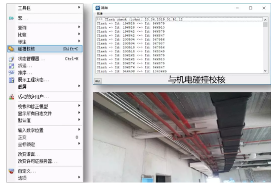280x184 pixels.
Task: Open 状态管理器... menu entry
Action: 45,59
